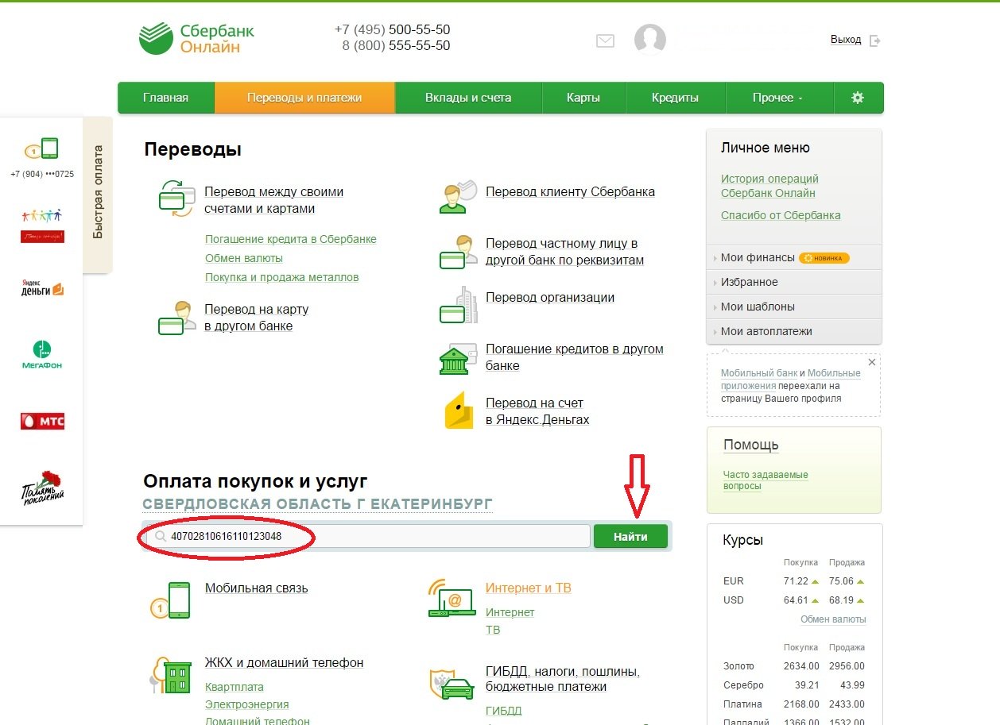Open the user profile avatar
This screenshot has height=725, width=1000.
(x=649, y=40)
